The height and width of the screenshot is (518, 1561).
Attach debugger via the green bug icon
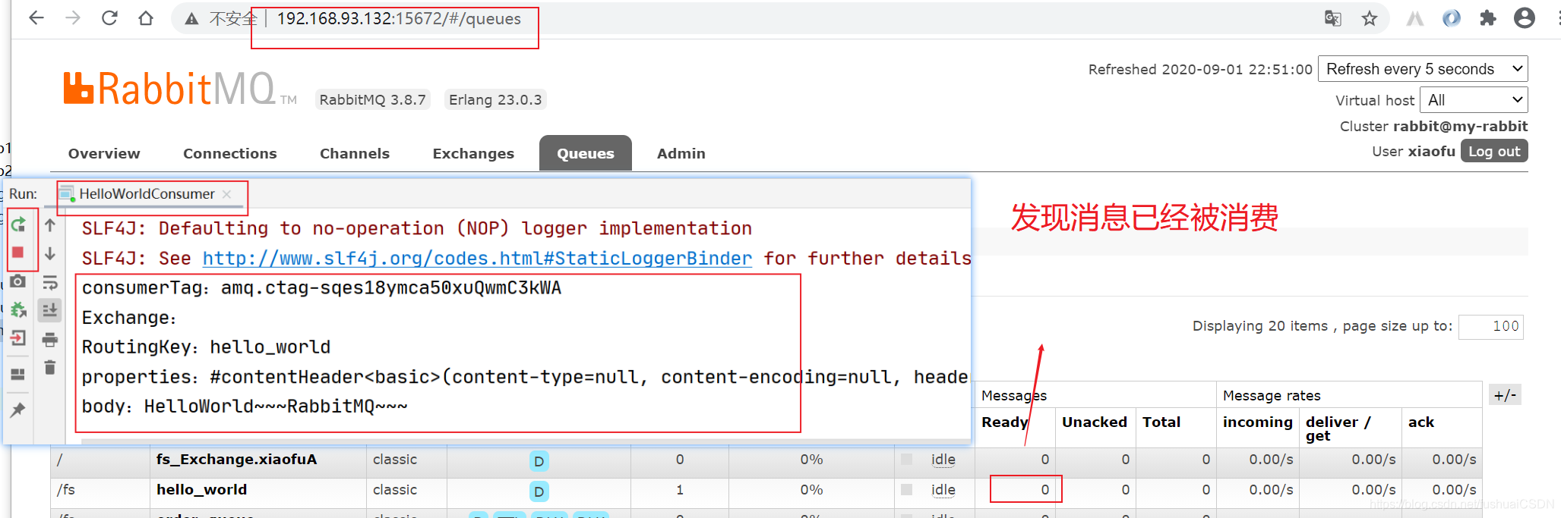click(18, 309)
